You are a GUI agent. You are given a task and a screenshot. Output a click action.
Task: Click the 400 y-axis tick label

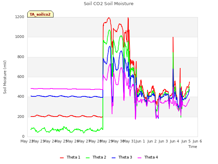pos(21,96)
